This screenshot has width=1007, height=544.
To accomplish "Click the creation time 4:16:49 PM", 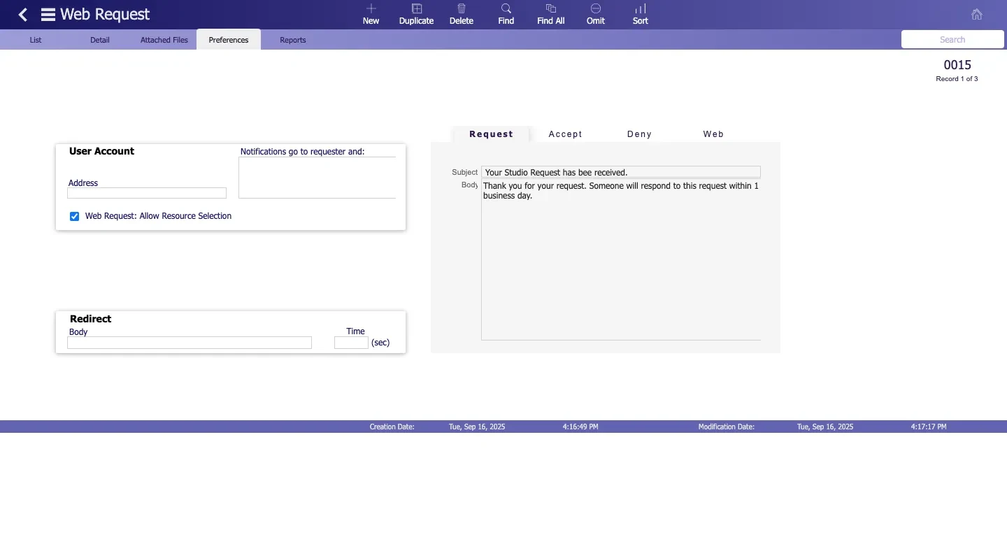I will pyautogui.click(x=580, y=427).
